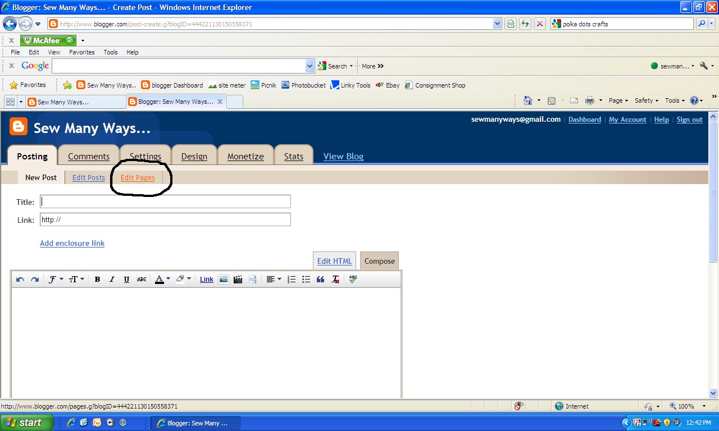Click the Insert jump break icon
Image resolution: width=719 pixels, height=431 pixels.
coord(253,279)
